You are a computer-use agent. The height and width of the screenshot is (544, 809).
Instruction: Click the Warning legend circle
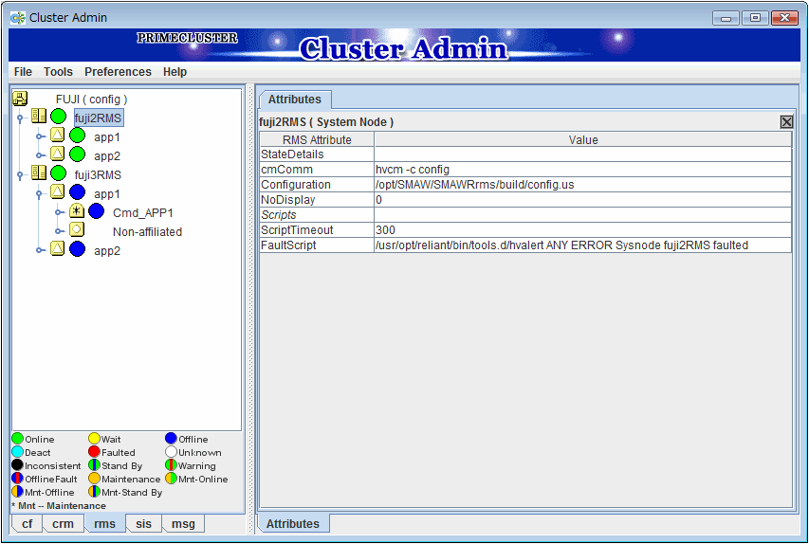[171, 465]
